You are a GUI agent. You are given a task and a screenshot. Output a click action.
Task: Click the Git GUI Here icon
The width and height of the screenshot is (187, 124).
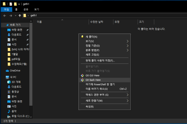point(82,75)
